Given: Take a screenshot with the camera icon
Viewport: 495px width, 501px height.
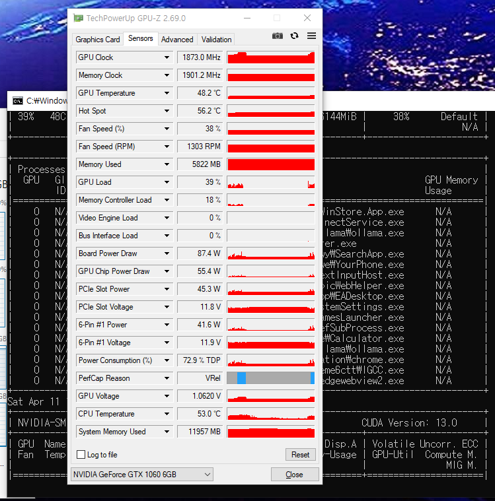Looking at the screenshot, I should point(278,36).
